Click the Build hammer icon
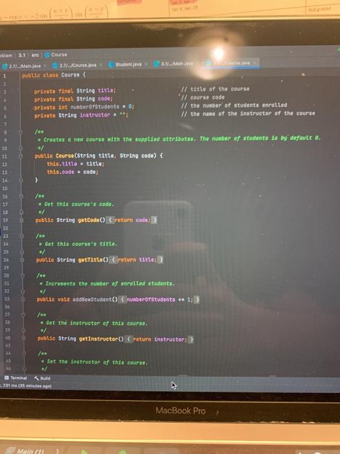 point(36,378)
